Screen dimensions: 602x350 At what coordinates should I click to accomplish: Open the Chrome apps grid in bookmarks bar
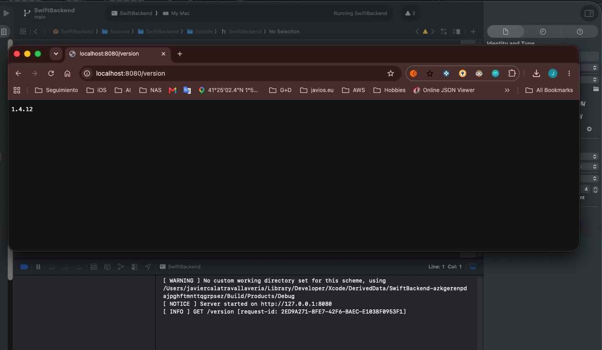(17, 90)
